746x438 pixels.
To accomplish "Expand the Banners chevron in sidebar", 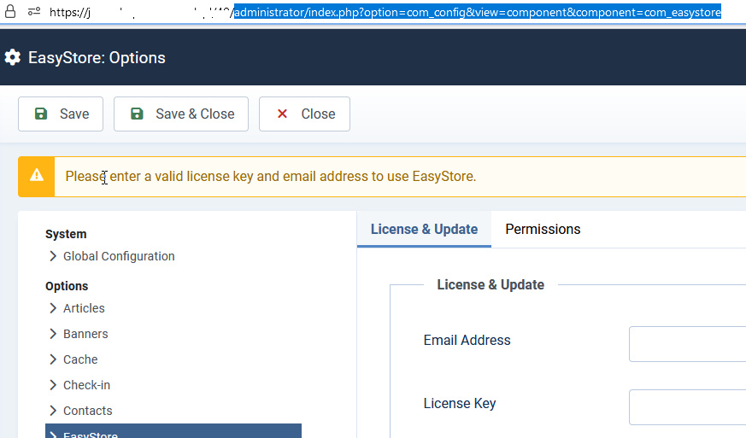I will (x=53, y=334).
